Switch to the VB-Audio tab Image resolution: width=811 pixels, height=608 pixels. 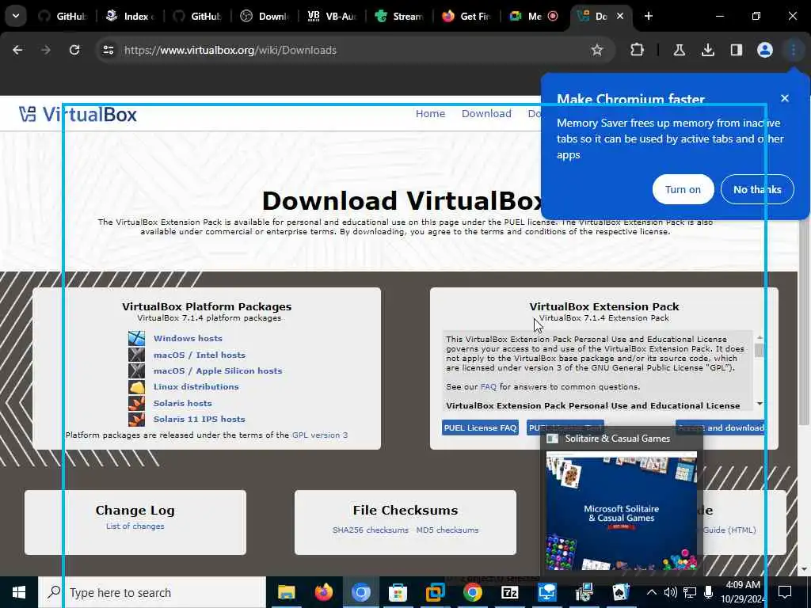(332, 16)
